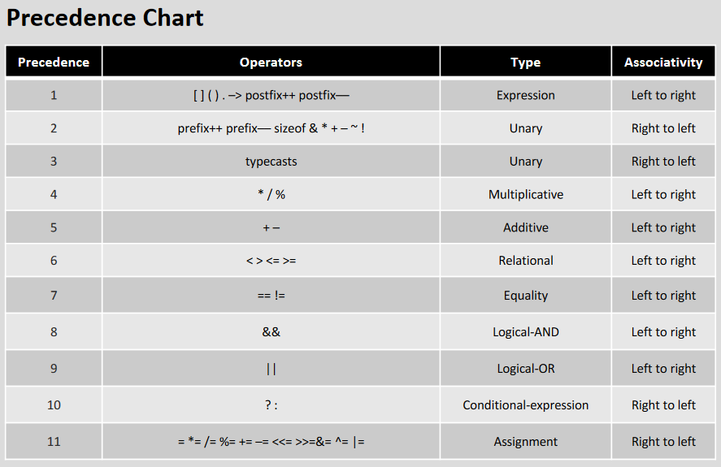
Task: Click the Relational type cell
Action: point(526,261)
